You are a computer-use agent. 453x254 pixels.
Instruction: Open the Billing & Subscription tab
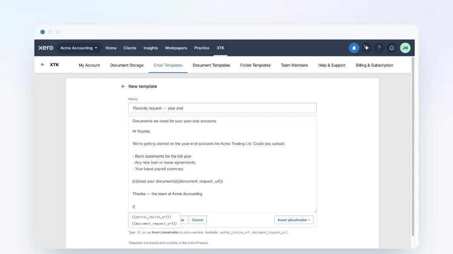374,65
